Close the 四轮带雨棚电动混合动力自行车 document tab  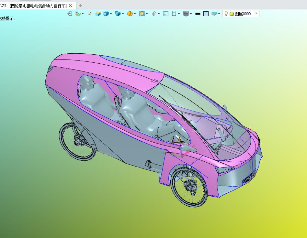point(71,5)
